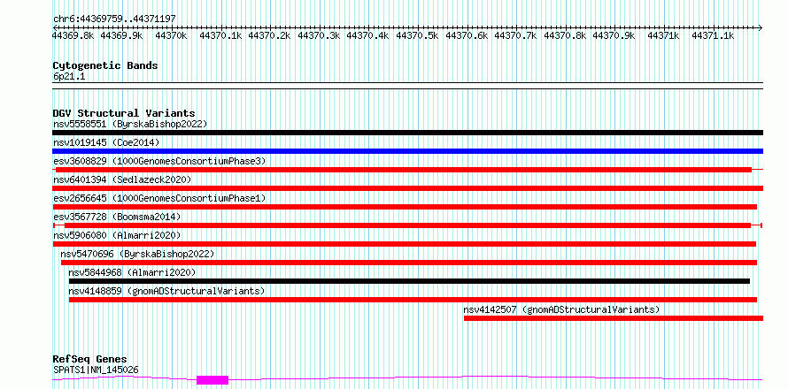Click the nsv4142507 (gnomADStructuralVariants) label
The image size is (788, 389).
(x=561, y=309)
